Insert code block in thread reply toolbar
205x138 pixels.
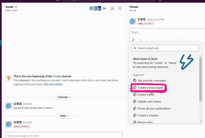point(189,40)
